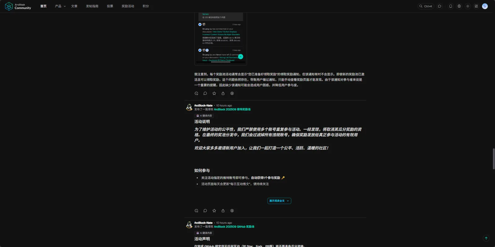This screenshot has width=495, height=247.
Task: Open the ArcBlock 202509 GitHub 奖励池 blog link
Action: [234, 227]
